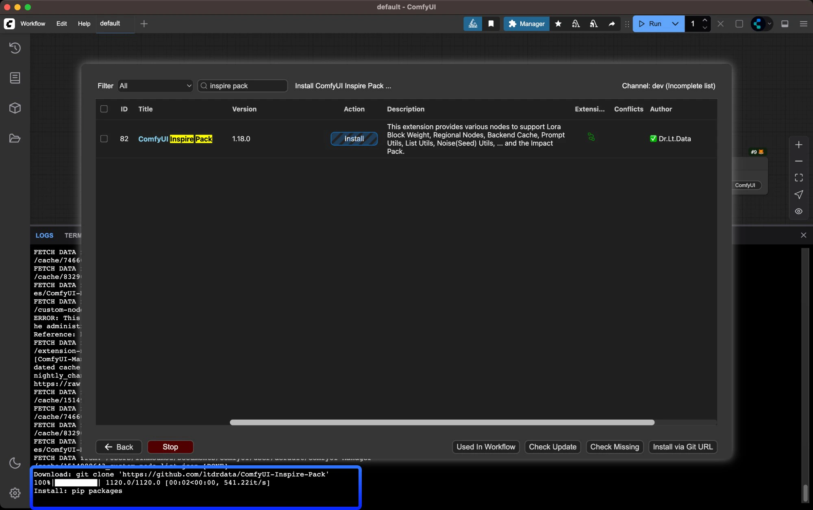
Task: Open the workflow history sidebar
Action: click(x=15, y=48)
